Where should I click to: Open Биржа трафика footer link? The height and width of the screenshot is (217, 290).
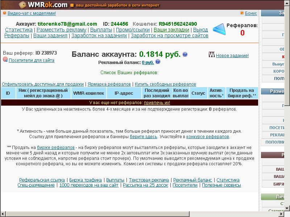click(86, 180)
